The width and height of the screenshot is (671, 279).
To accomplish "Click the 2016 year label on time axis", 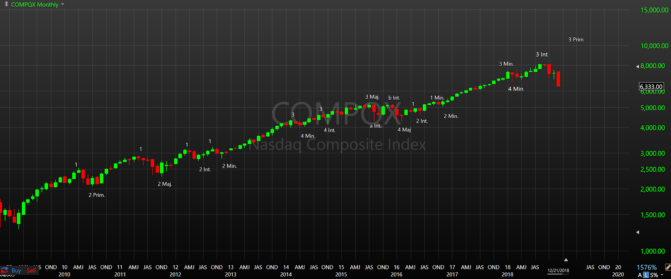I will 397,274.
